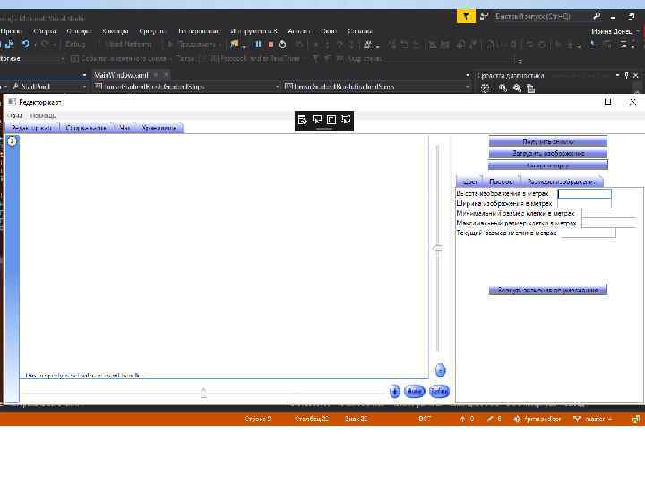Open the Файл menu in map editor
Image resolution: width=645 pixels, height=483 pixels.
tap(15, 115)
